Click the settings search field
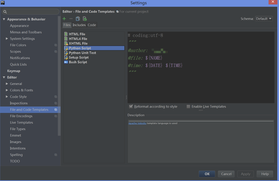 [31, 12]
